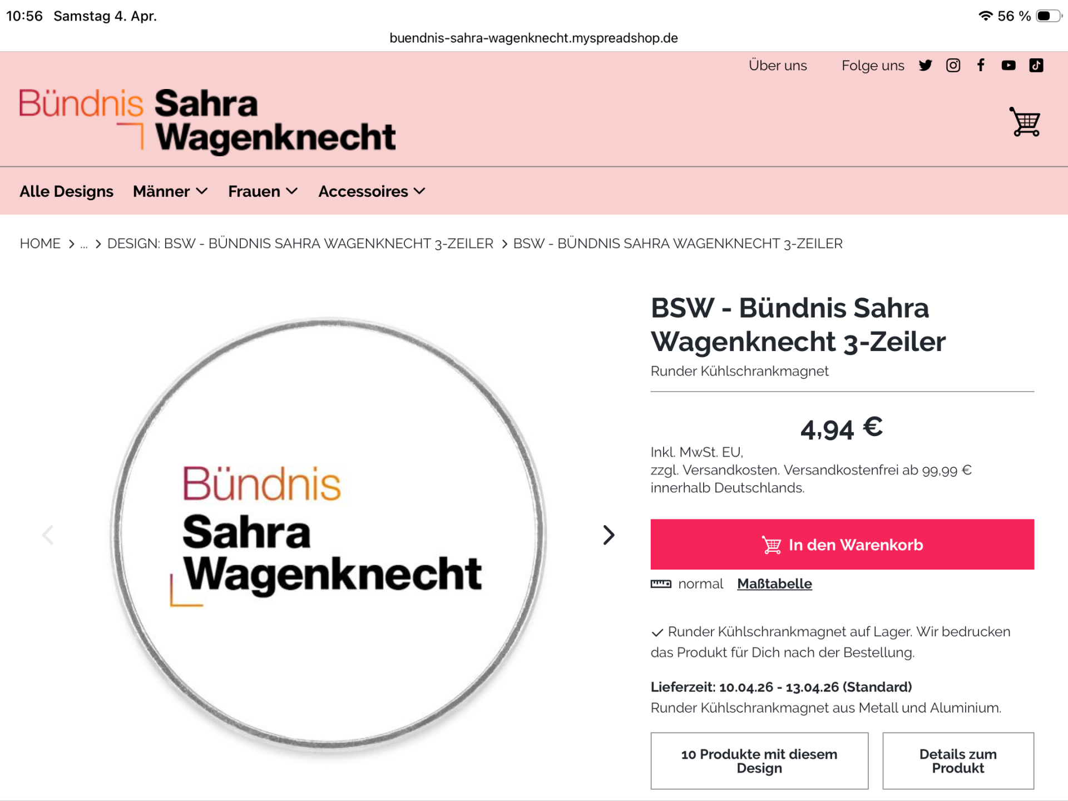The image size is (1068, 801).
Task: Open Über uns page
Action: pos(778,66)
